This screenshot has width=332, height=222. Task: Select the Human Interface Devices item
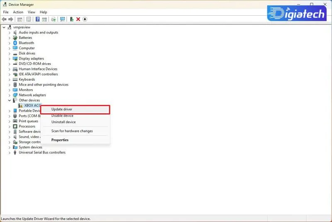pos(38,69)
